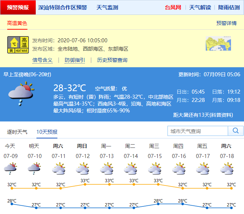Open the 天气解读 link

click(x=200, y=8)
